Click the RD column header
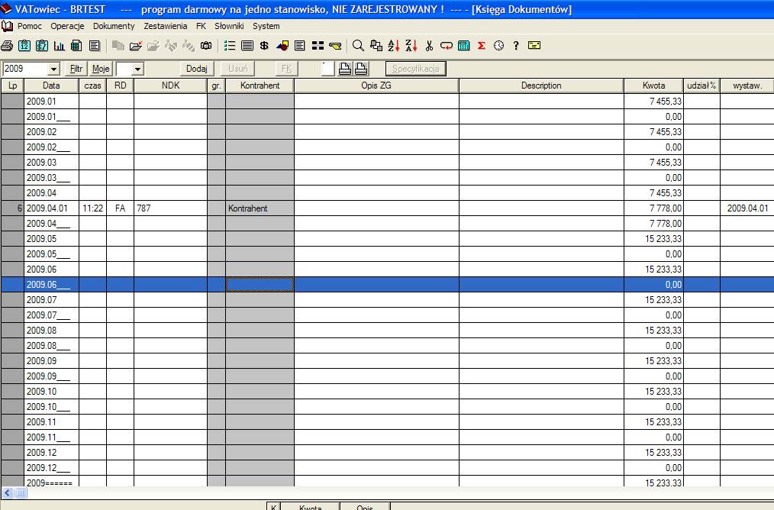Viewport: 774px width, 510px height. coord(120,86)
